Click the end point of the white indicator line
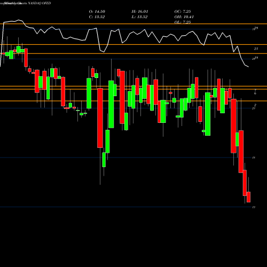 coord(248,67)
